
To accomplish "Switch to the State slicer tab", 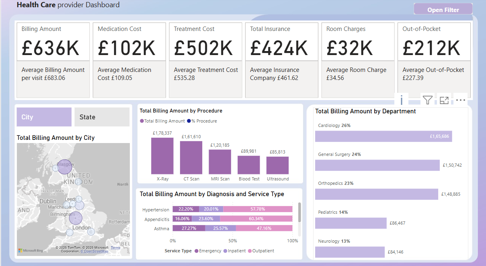I will point(102,117).
